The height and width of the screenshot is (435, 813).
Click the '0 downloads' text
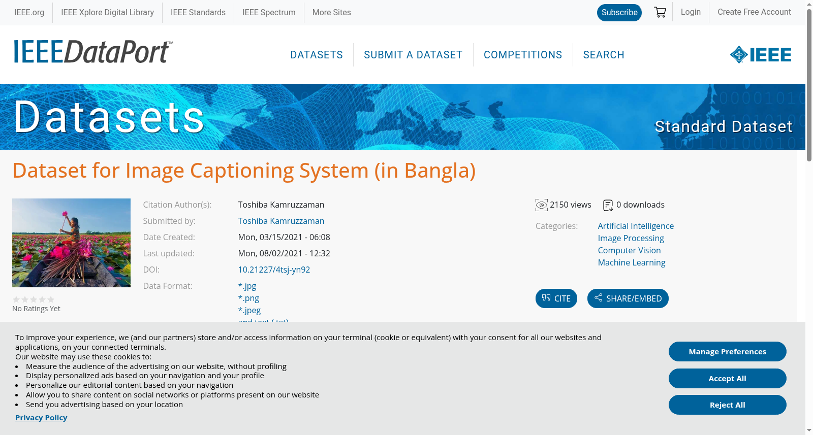[x=640, y=205]
